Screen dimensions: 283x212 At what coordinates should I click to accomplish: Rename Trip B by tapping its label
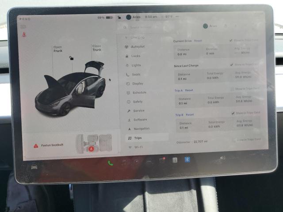(180, 115)
